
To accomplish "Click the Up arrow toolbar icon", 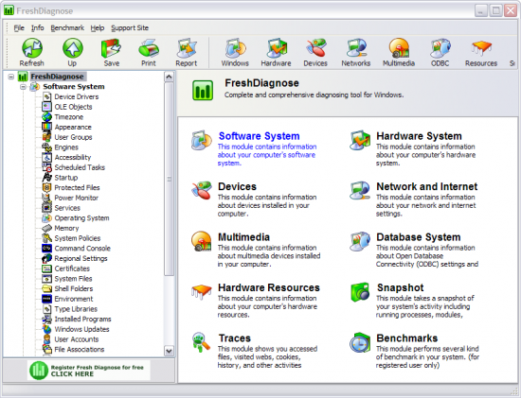I will pyautogui.click(x=72, y=48).
